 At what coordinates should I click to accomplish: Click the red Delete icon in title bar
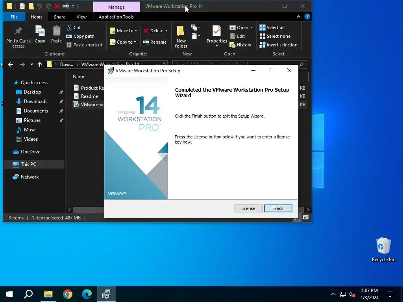pyautogui.click(x=57, y=6)
